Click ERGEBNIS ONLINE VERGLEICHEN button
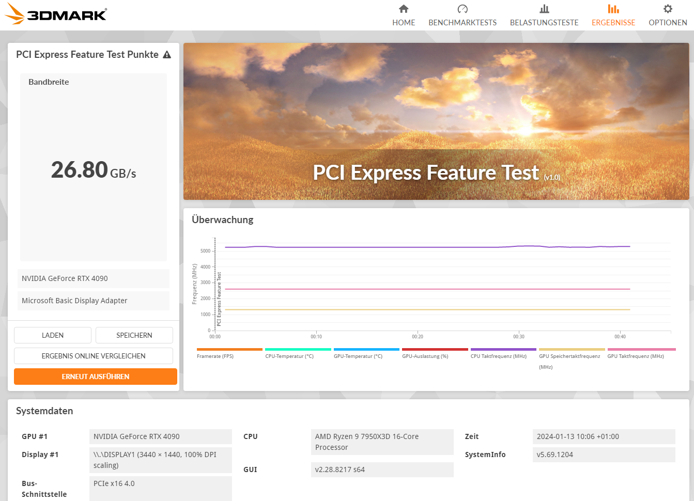Viewport: 694px width, 501px height. pos(94,356)
